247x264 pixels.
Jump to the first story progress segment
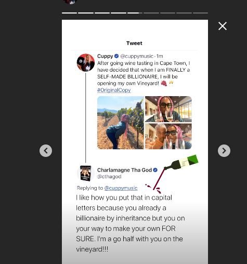[69, 13]
